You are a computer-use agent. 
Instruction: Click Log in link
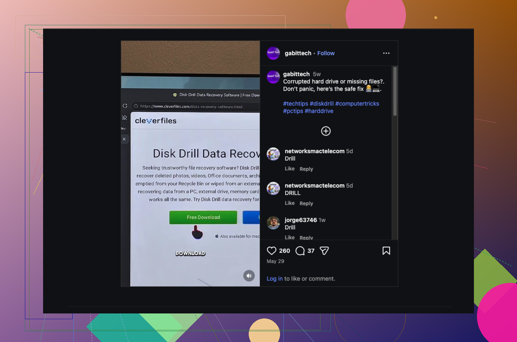point(275,279)
